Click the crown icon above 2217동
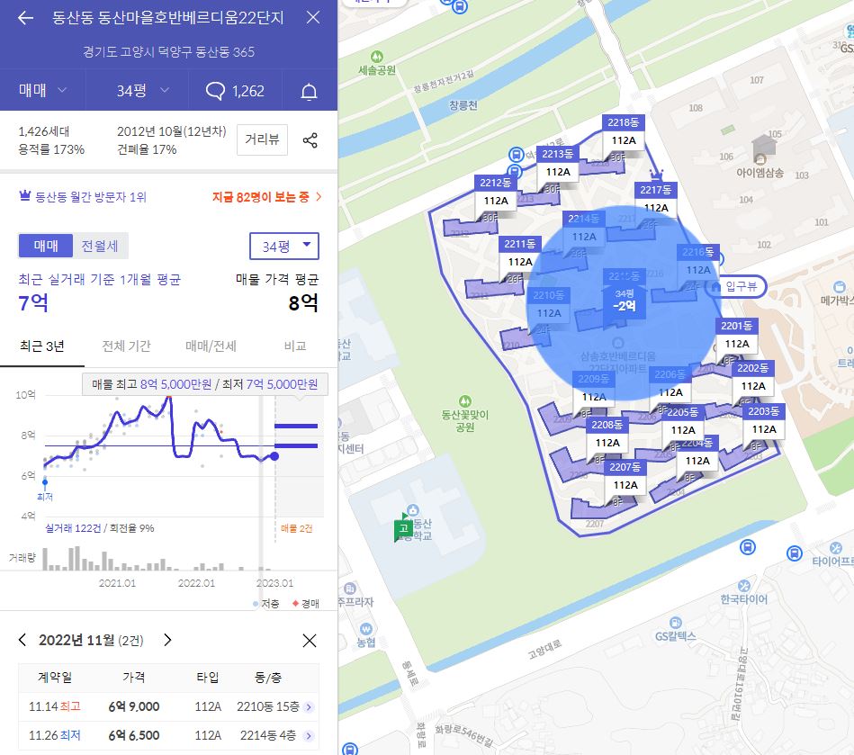 pyautogui.click(x=656, y=175)
